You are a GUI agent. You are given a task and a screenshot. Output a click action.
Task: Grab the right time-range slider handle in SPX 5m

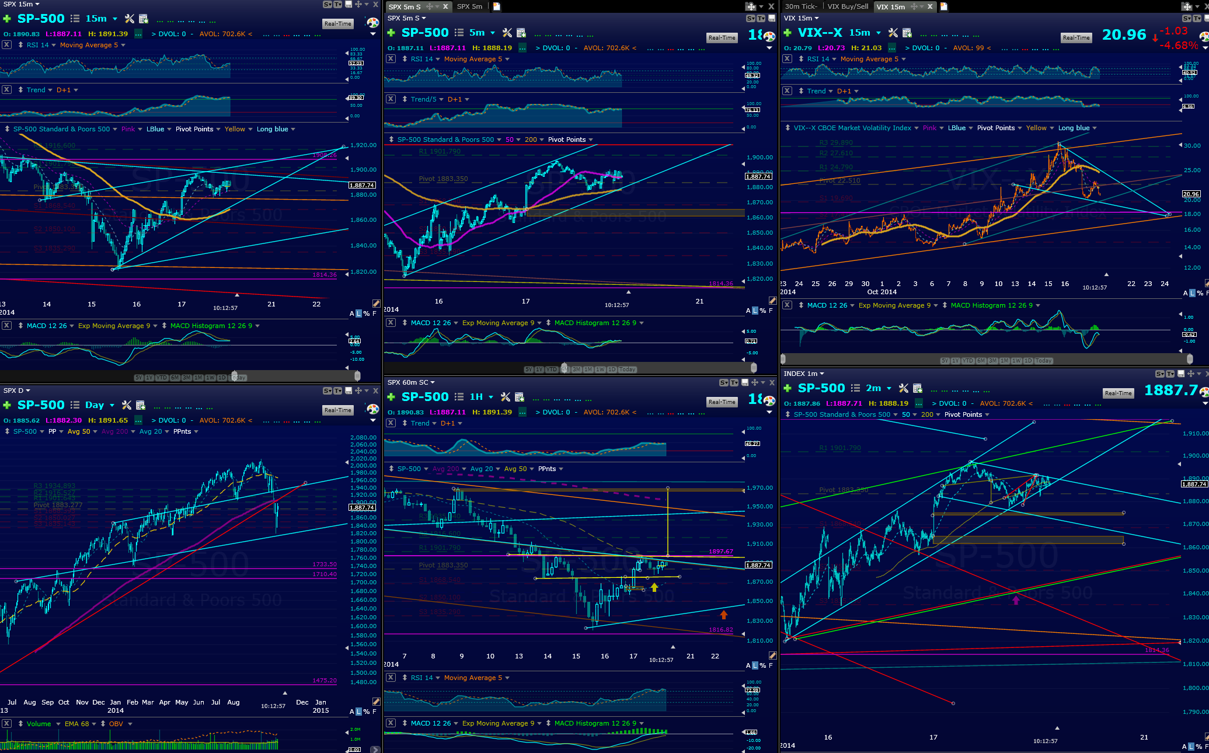pos(754,368)
